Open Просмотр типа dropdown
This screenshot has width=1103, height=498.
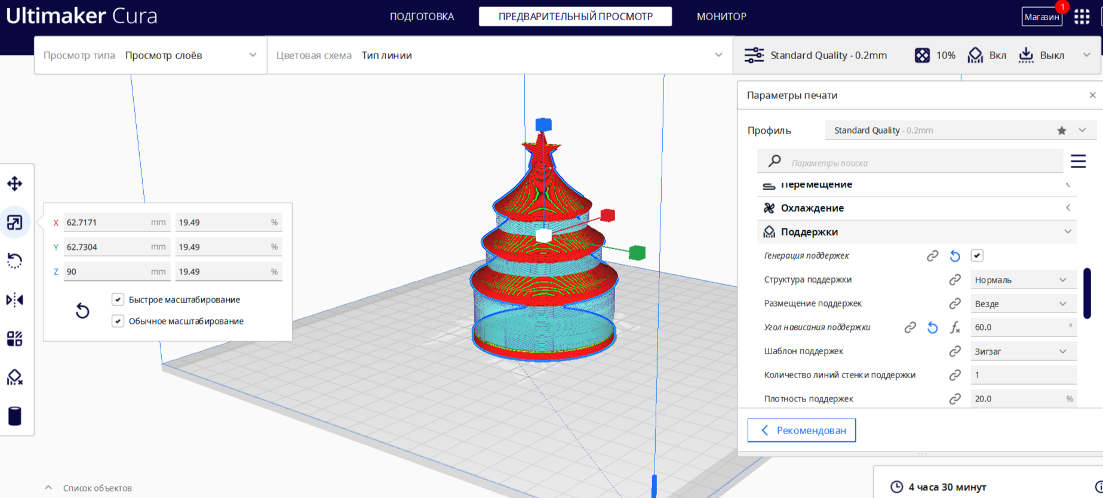(x=150, y=55)
